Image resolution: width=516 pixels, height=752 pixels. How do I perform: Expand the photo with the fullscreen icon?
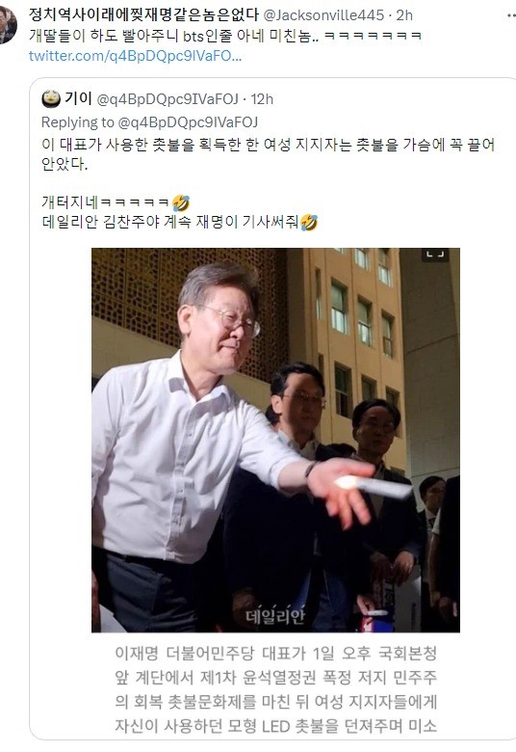tap(435, 255)
